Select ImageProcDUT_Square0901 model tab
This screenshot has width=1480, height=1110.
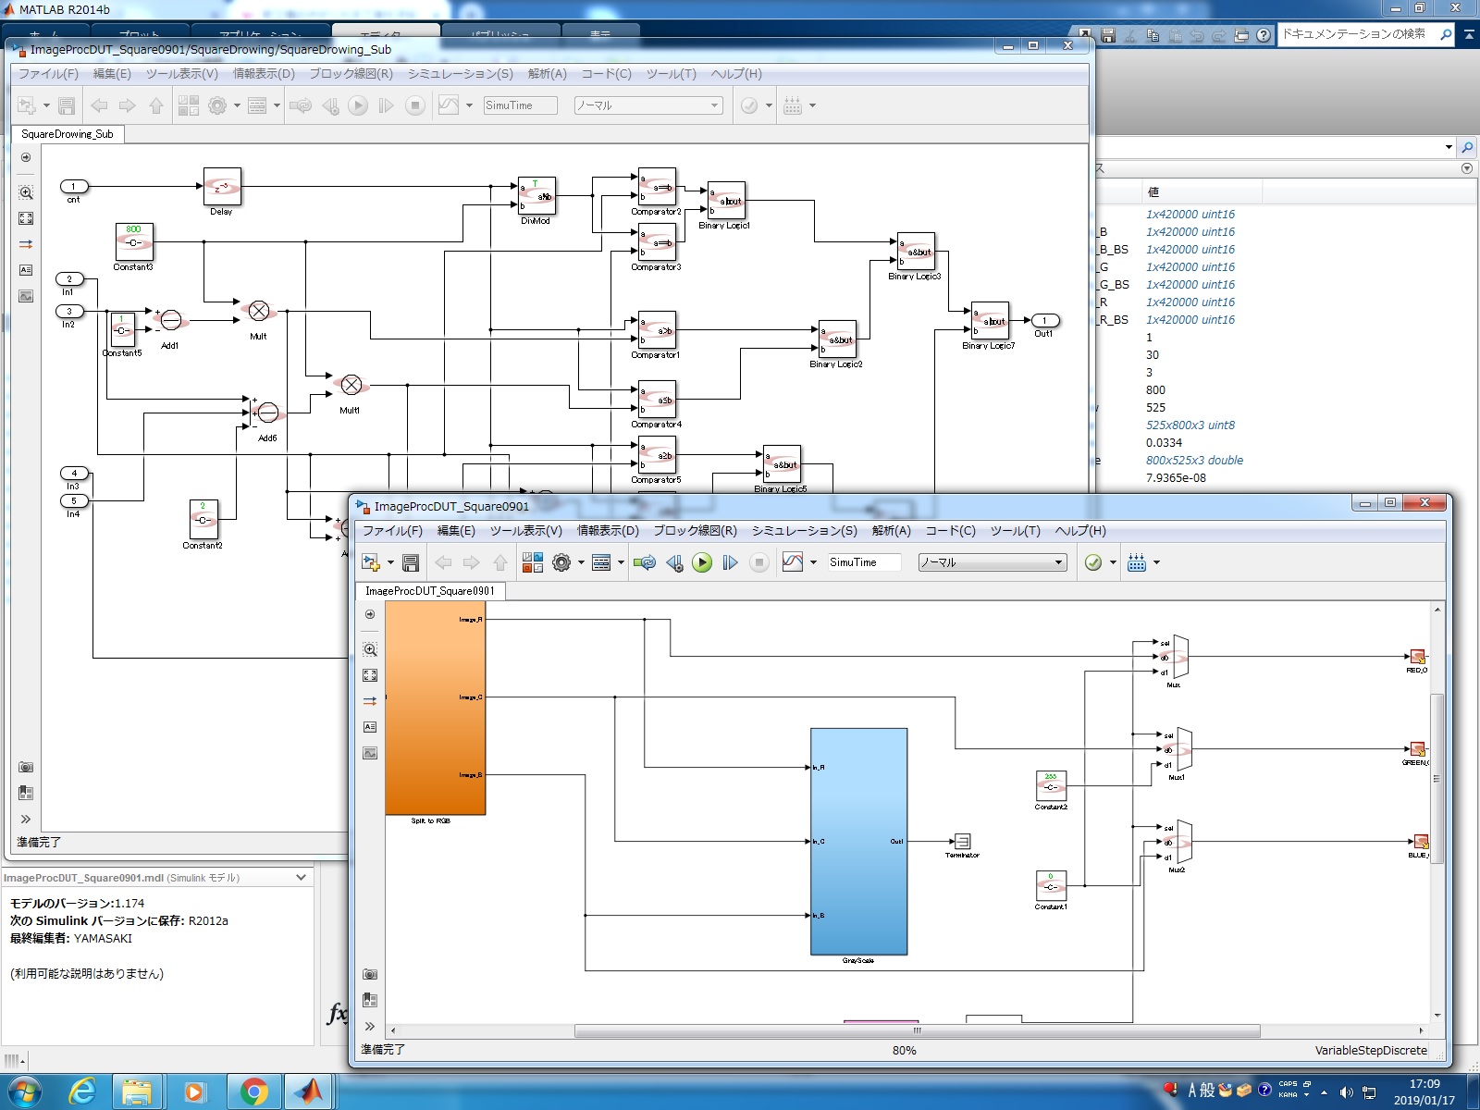point(430,591)
